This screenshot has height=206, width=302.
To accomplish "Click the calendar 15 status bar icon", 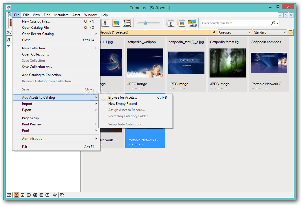I will 48,195.
